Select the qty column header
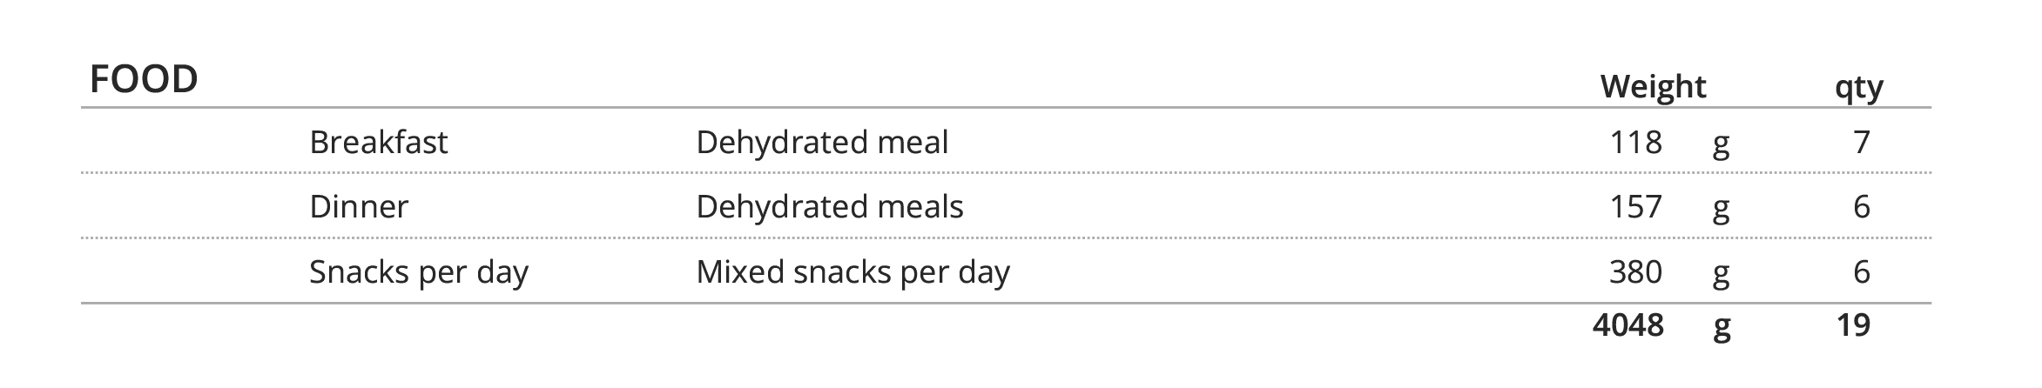Image resolution: width=2042 pixels, height=388 pixels. [1858, 88]
